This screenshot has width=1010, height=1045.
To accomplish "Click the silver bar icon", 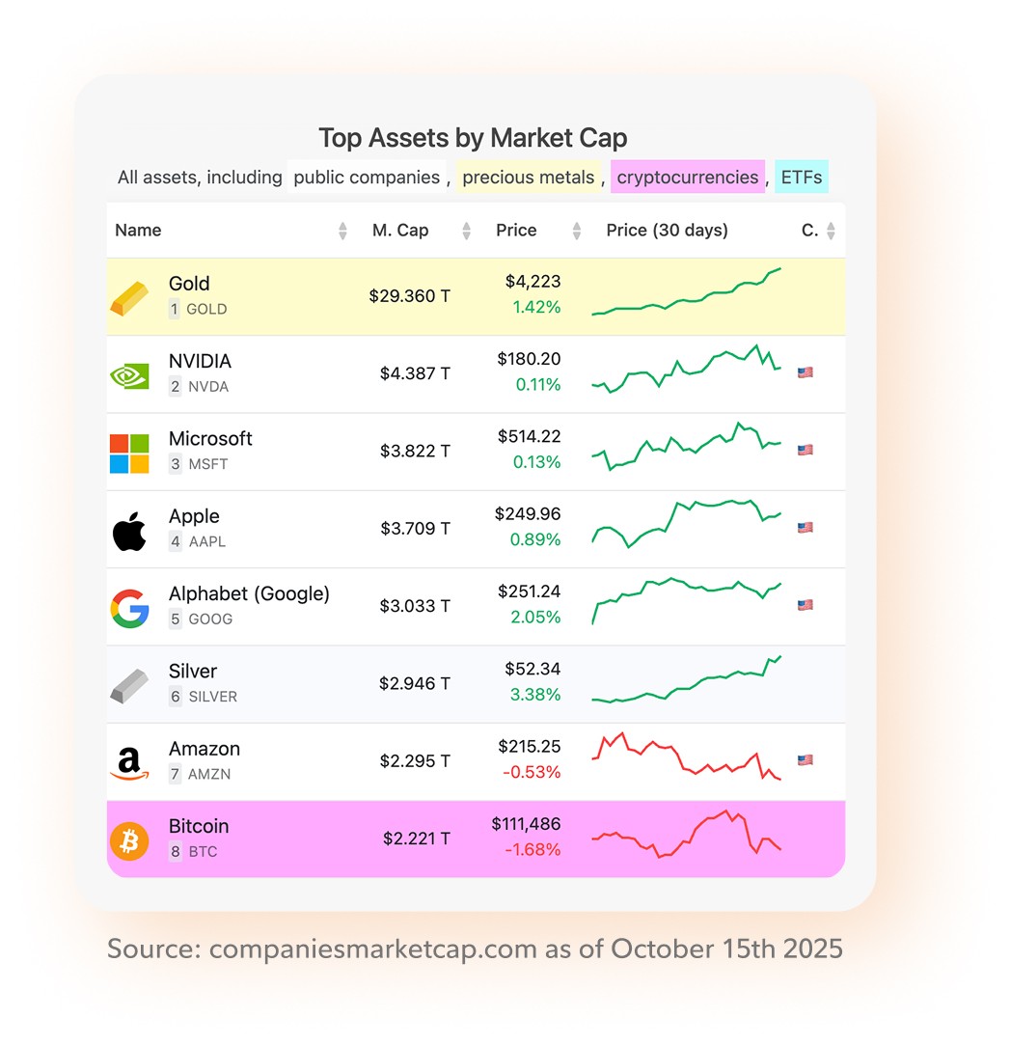I will (x=129, y=683).
